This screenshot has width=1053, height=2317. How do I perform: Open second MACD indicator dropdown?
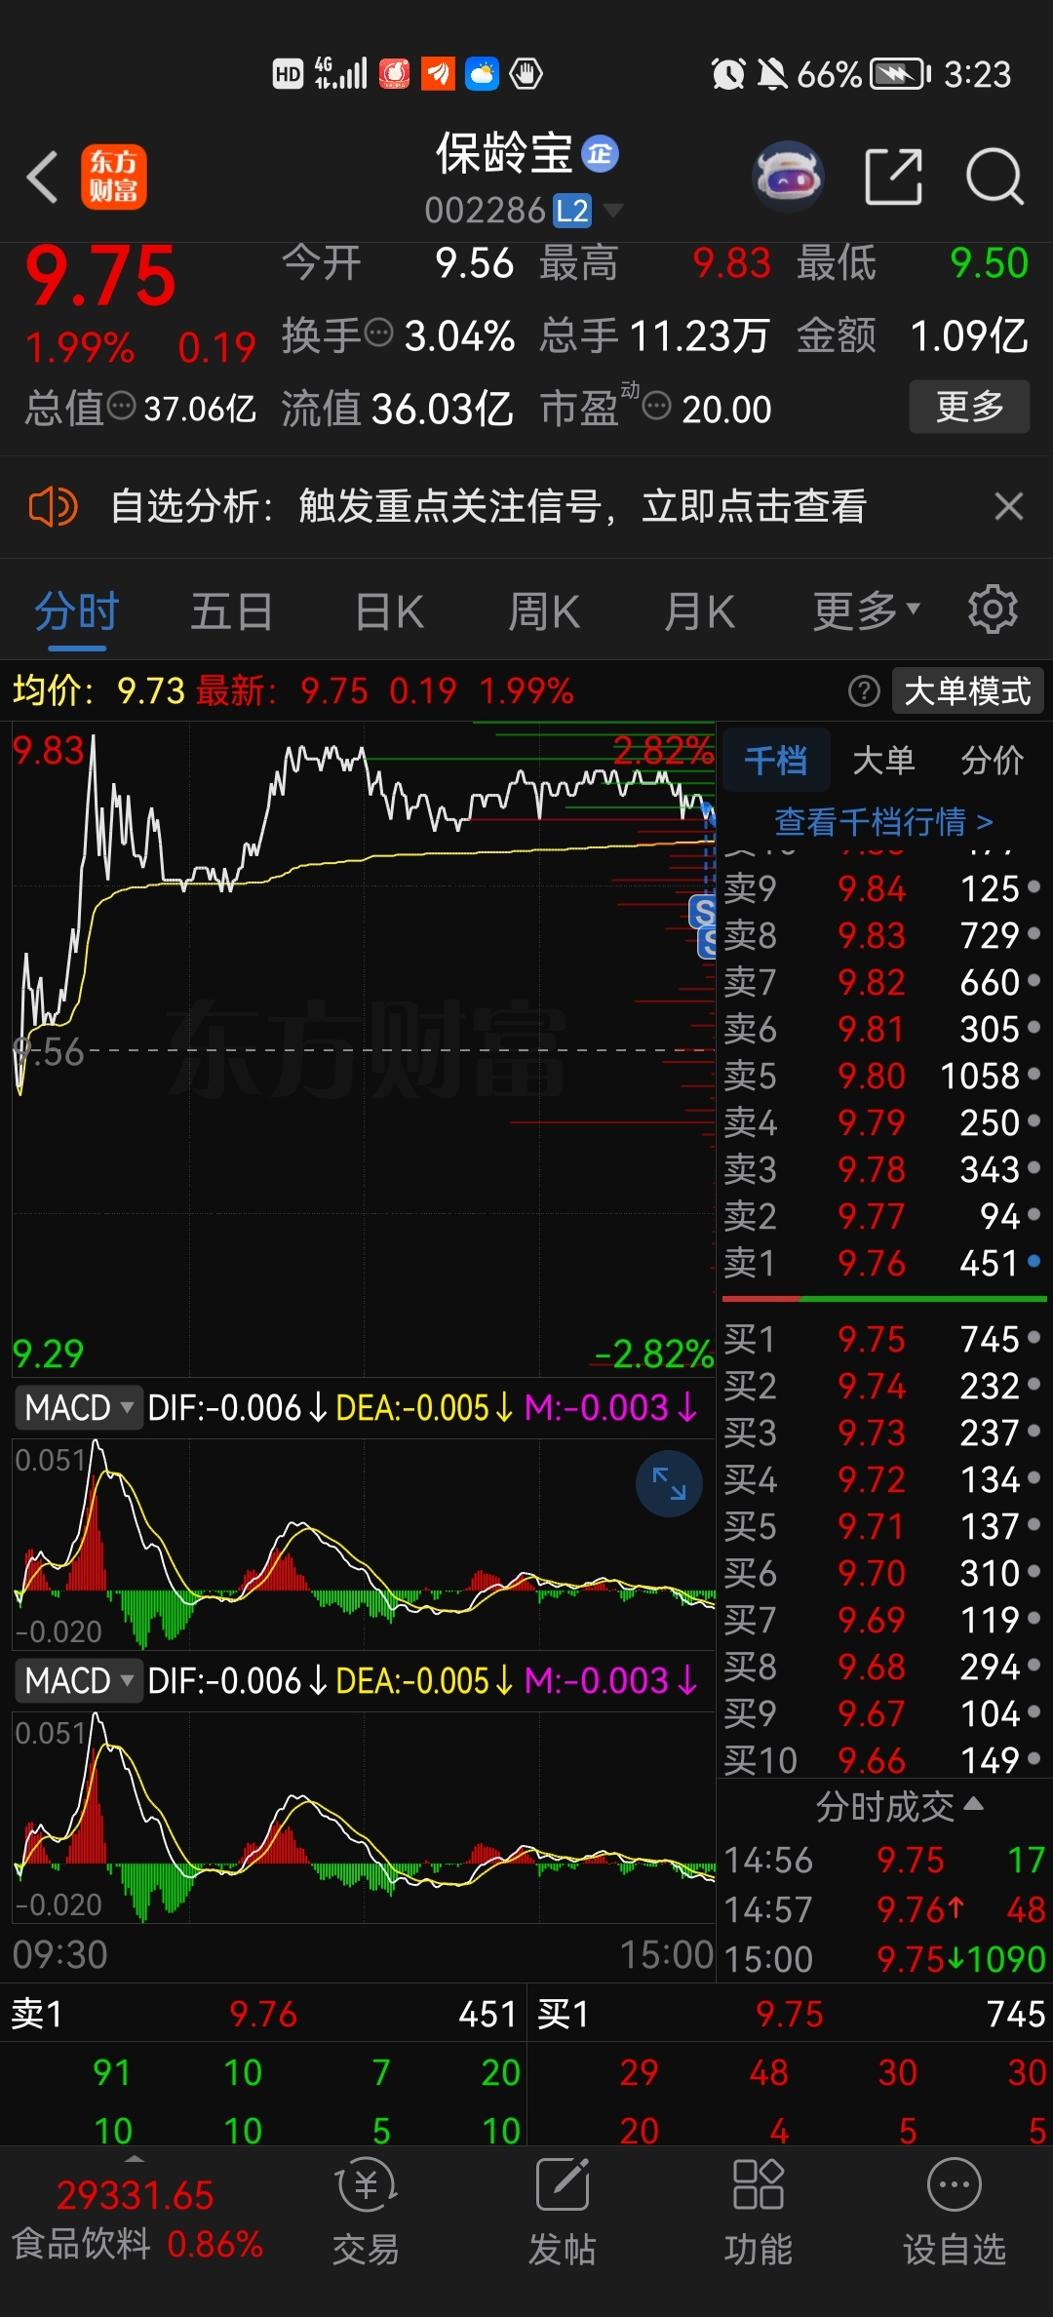click(79, 1681)
